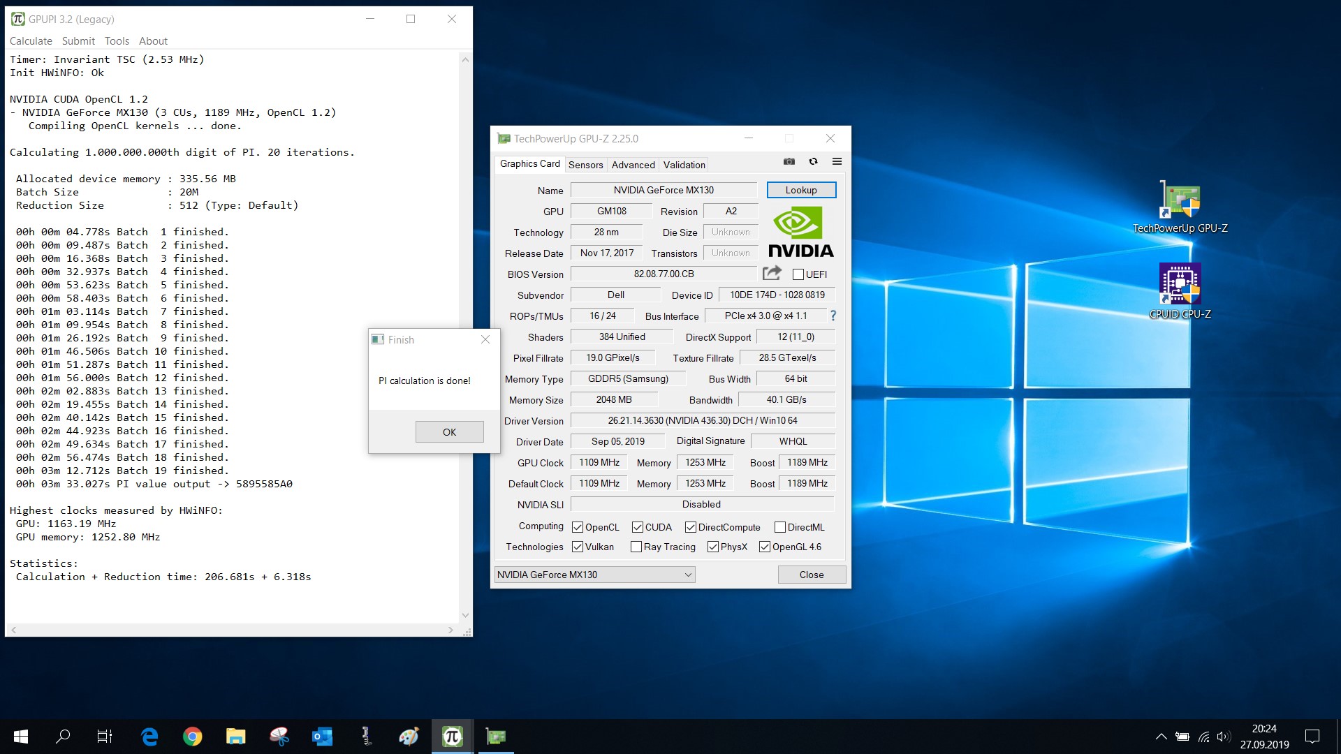Screen dimensions: 1341x754
Task: Open Task View on the taskbar
Action: coord(105,736)
